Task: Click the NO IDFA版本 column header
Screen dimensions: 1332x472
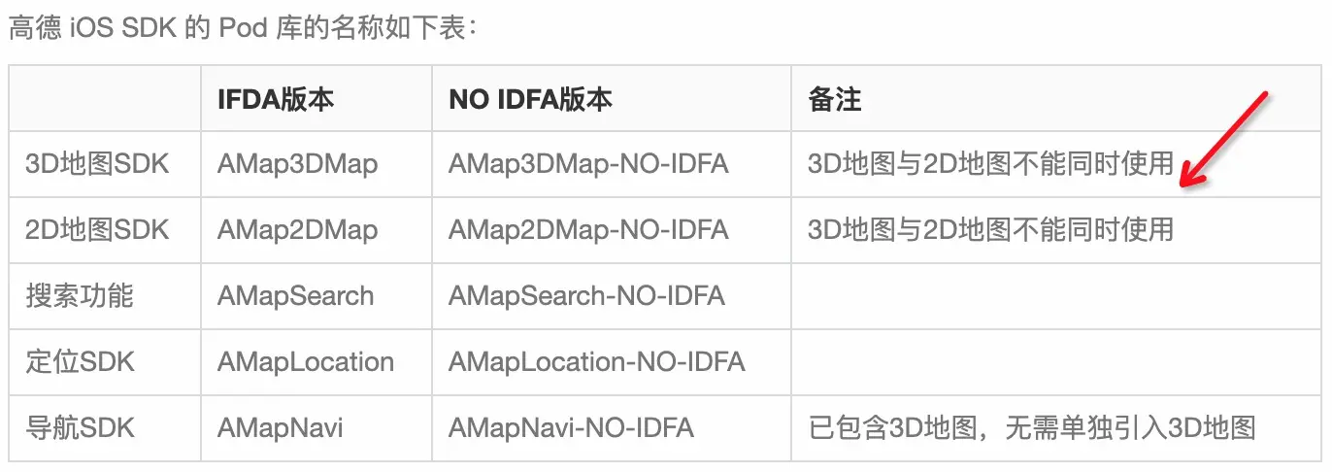Action: click(x=530, y=99)
